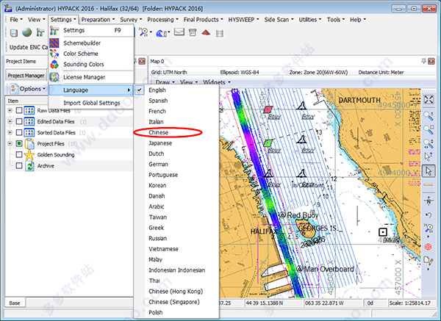The width and height of the screenshot is (441, 321).
Task: Open the Processing menu
Action: coord(162,19)
